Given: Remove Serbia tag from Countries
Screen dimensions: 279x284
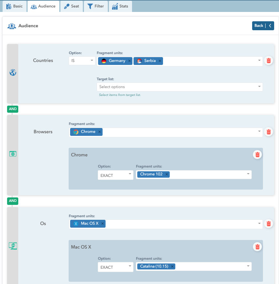Looking at the screenshot, I should [x=160, y=61].
